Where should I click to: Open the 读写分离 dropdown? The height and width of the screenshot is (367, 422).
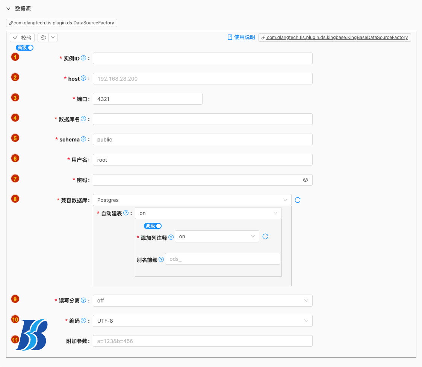(x=202, y=301)
